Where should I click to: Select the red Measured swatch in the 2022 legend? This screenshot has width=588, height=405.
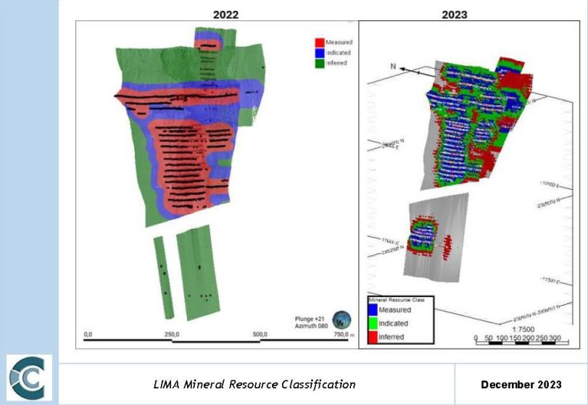point(320,42)
